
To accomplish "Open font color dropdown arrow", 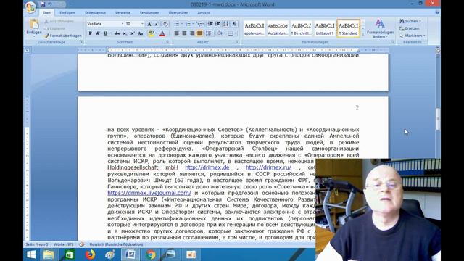I will click(167, 33).
